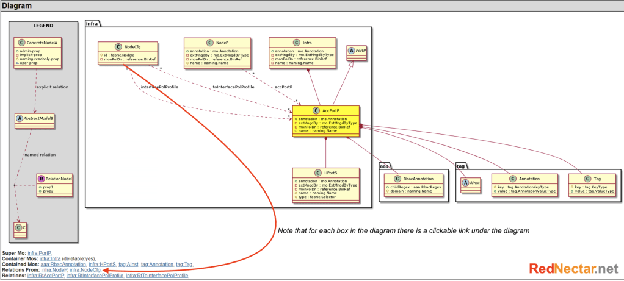Select the tag package tab label

tap(462, 165)
